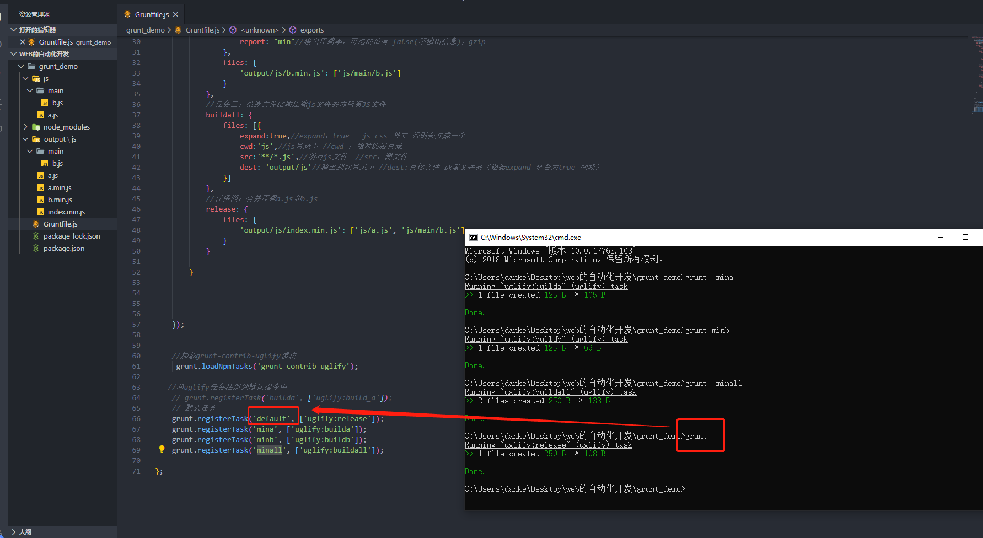Open b.min.js file
This screenshot has height=538, width=983.
[60, 200]
